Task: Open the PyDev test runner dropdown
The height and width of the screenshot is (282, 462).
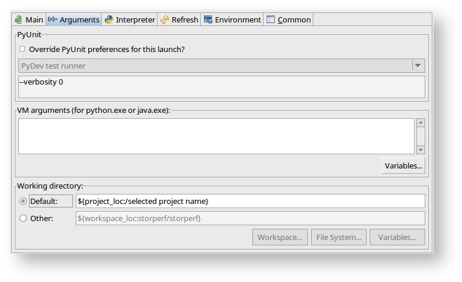Action: 418,66
